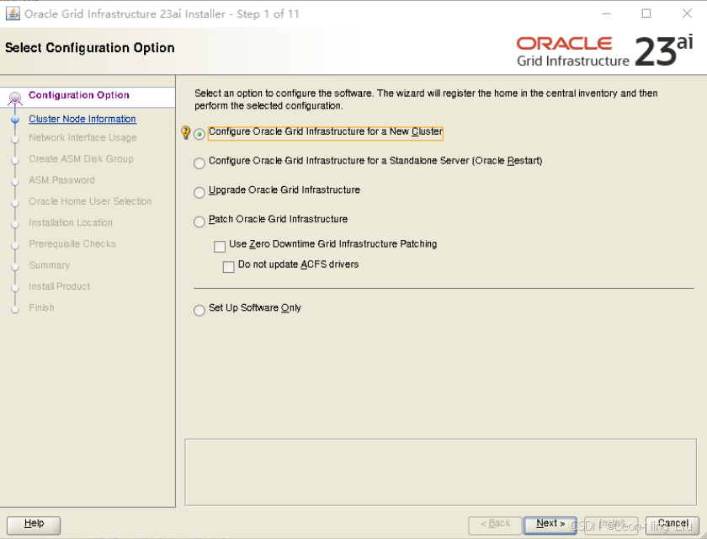Click the Java installer icon in the title bar

point(12,13)
